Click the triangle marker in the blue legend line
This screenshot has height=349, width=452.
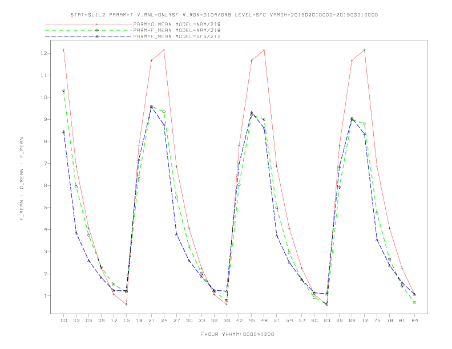pos(97,36)
